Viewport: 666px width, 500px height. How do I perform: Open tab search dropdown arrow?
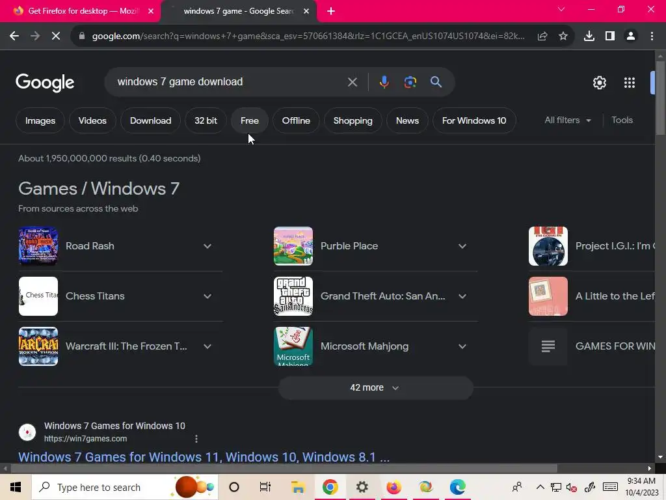561,9
